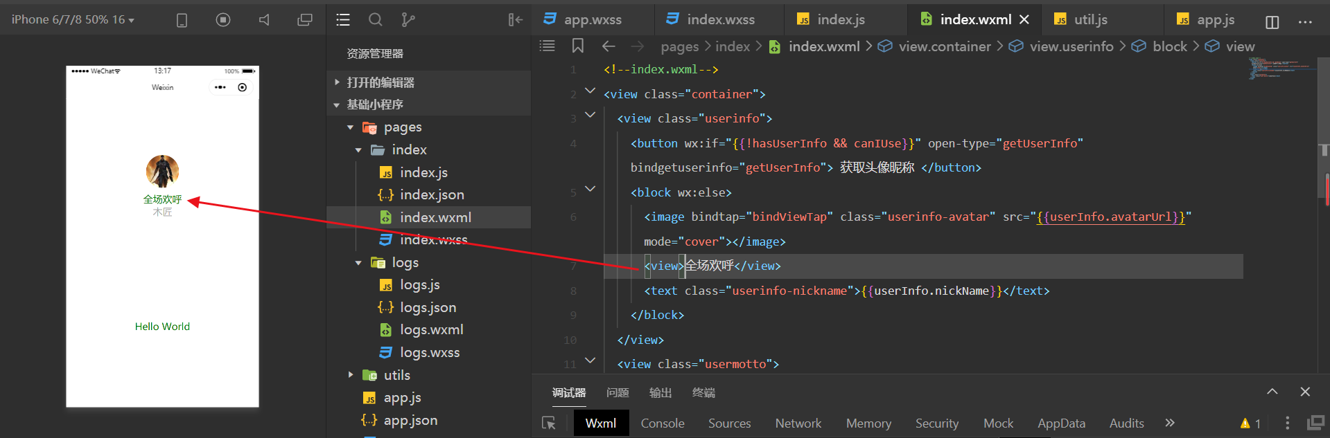The height and width of the screenshot is (438, 1330).
Task: Collapse the pages folder
Action: coord(428,127)
